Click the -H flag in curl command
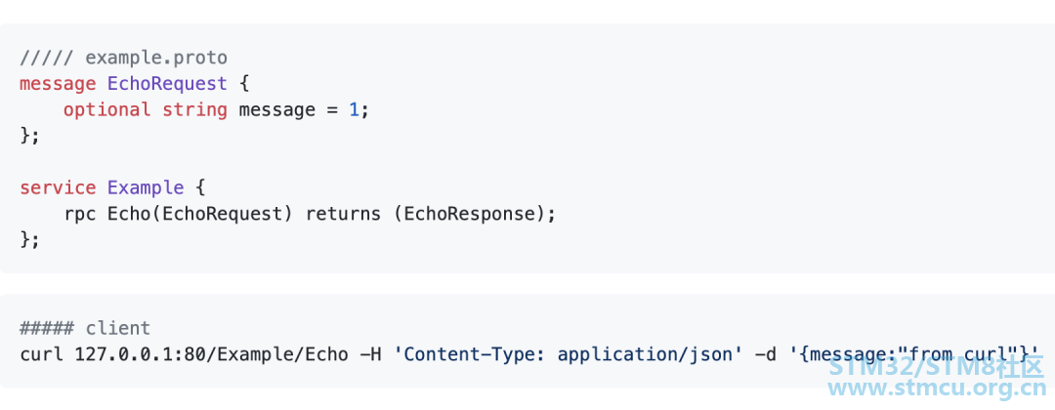The image size is (1055, 410). coord(371,353)
